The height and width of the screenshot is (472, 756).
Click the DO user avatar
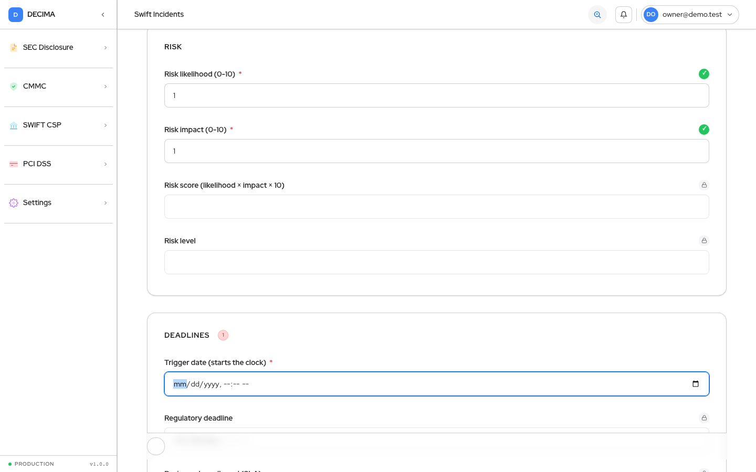tap(651, 15)
